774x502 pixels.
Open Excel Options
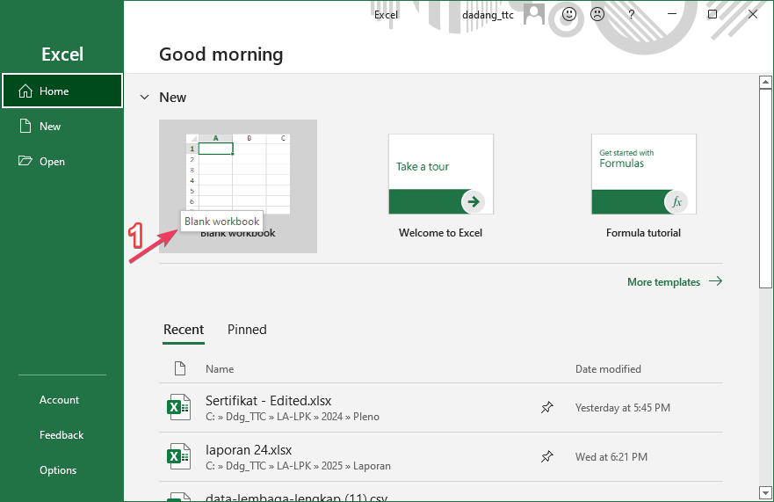[58, 470]
